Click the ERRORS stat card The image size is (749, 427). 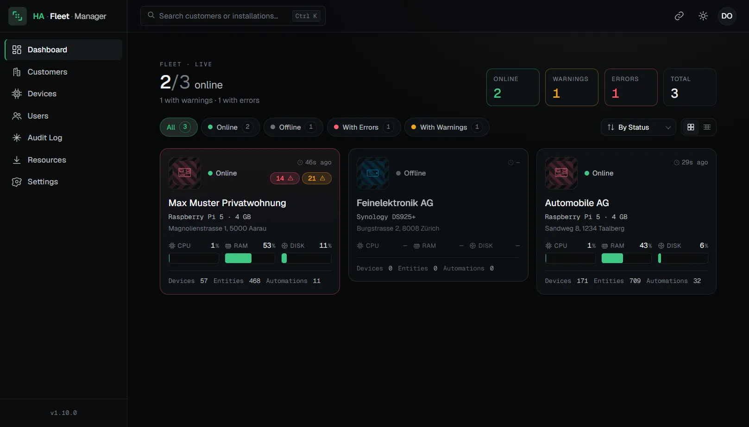pos(631,87)
